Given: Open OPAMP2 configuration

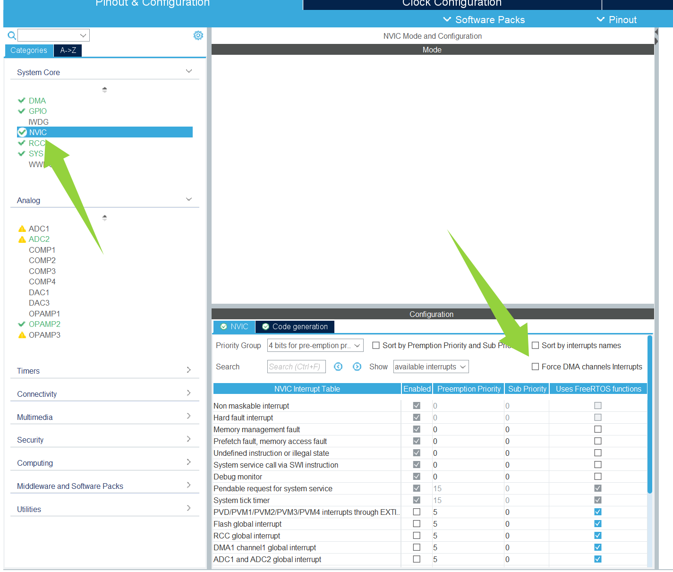Looking at the screenshot, I should pyautogui.click(x=44, y=324).
